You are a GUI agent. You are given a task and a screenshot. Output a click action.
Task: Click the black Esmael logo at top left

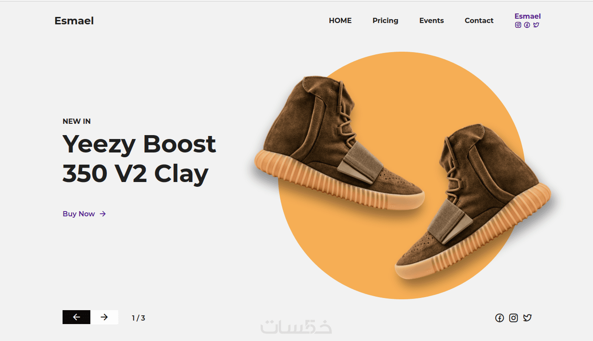[74, 20]
